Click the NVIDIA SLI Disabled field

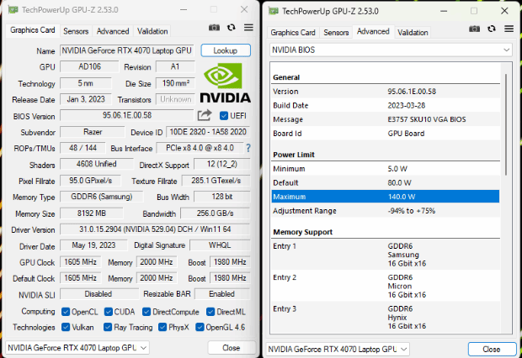99,294
